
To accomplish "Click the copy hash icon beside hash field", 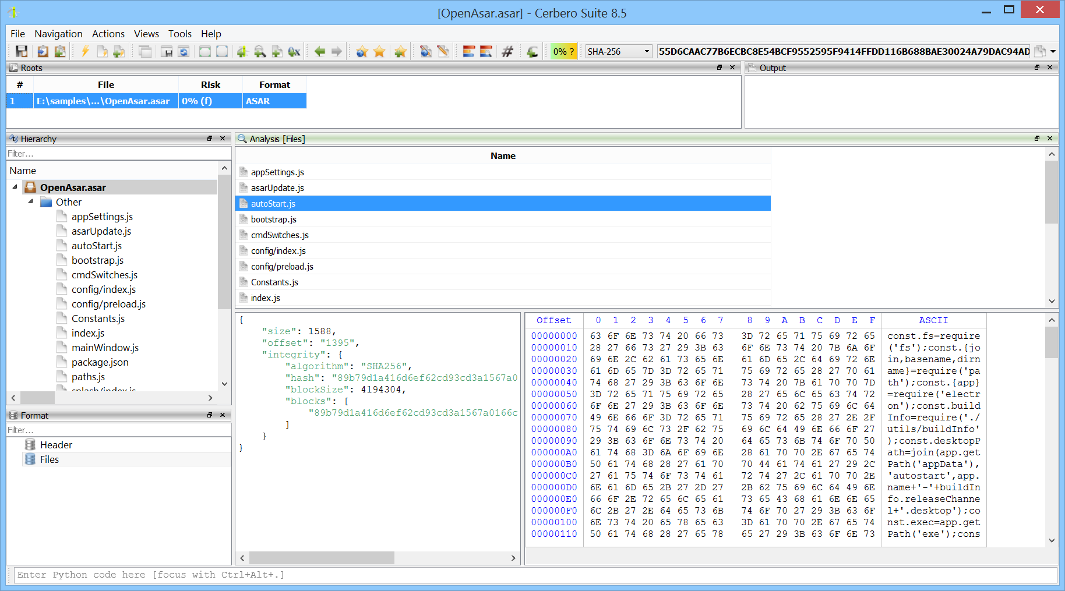I will pyautogui.click(x=1040, y=51).
